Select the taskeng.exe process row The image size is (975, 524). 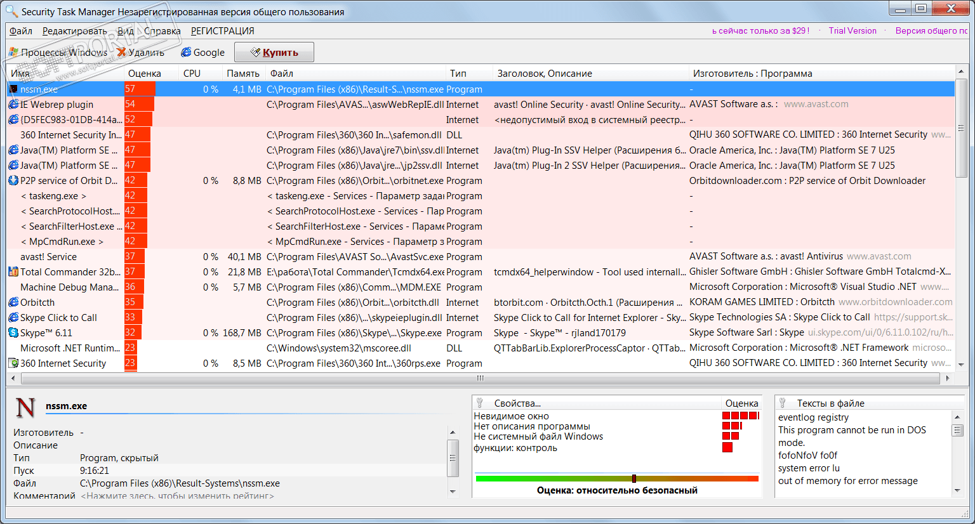pos(481,196)
